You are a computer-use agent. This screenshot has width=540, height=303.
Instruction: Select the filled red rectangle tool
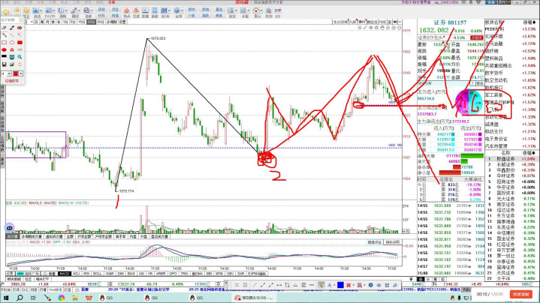point(20,43)
